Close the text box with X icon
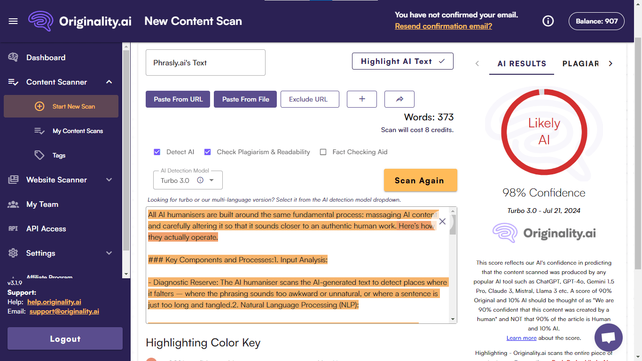This screenshot has height=361, width=642. pos(442,221)
